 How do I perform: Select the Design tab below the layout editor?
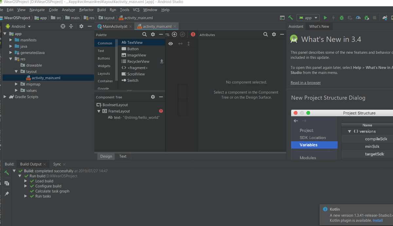pos(106,156)
